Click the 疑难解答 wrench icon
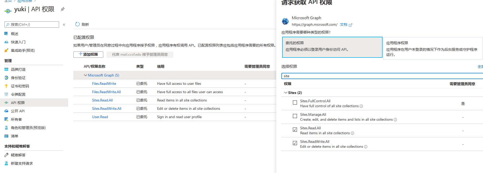The height and width of the screenshot is (173, 483). (6, 155)
